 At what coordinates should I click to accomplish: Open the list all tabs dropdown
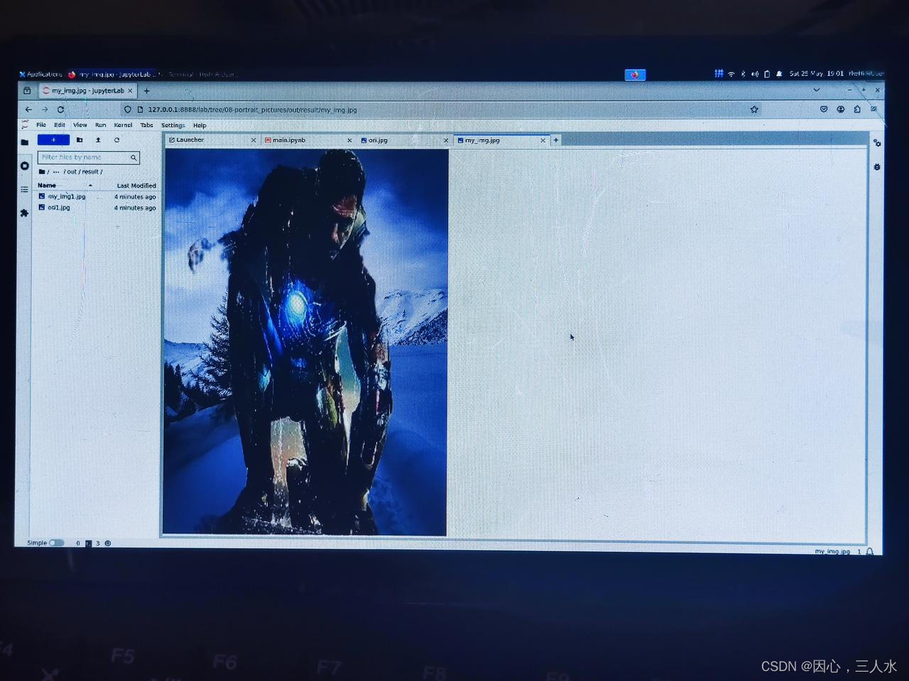pos(817,90)
